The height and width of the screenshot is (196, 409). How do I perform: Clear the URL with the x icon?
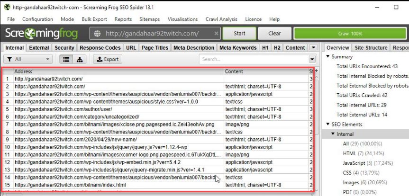point(216,33)
